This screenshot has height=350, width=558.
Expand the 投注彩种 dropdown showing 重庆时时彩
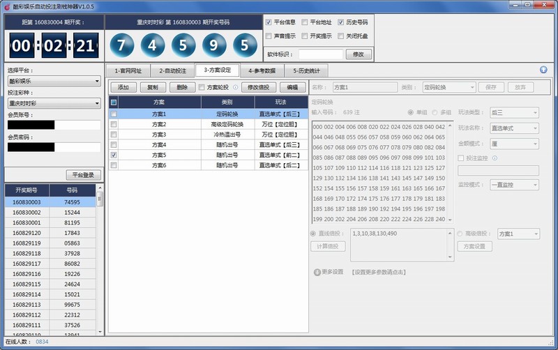pyautogui.click(x=54, y=103)
